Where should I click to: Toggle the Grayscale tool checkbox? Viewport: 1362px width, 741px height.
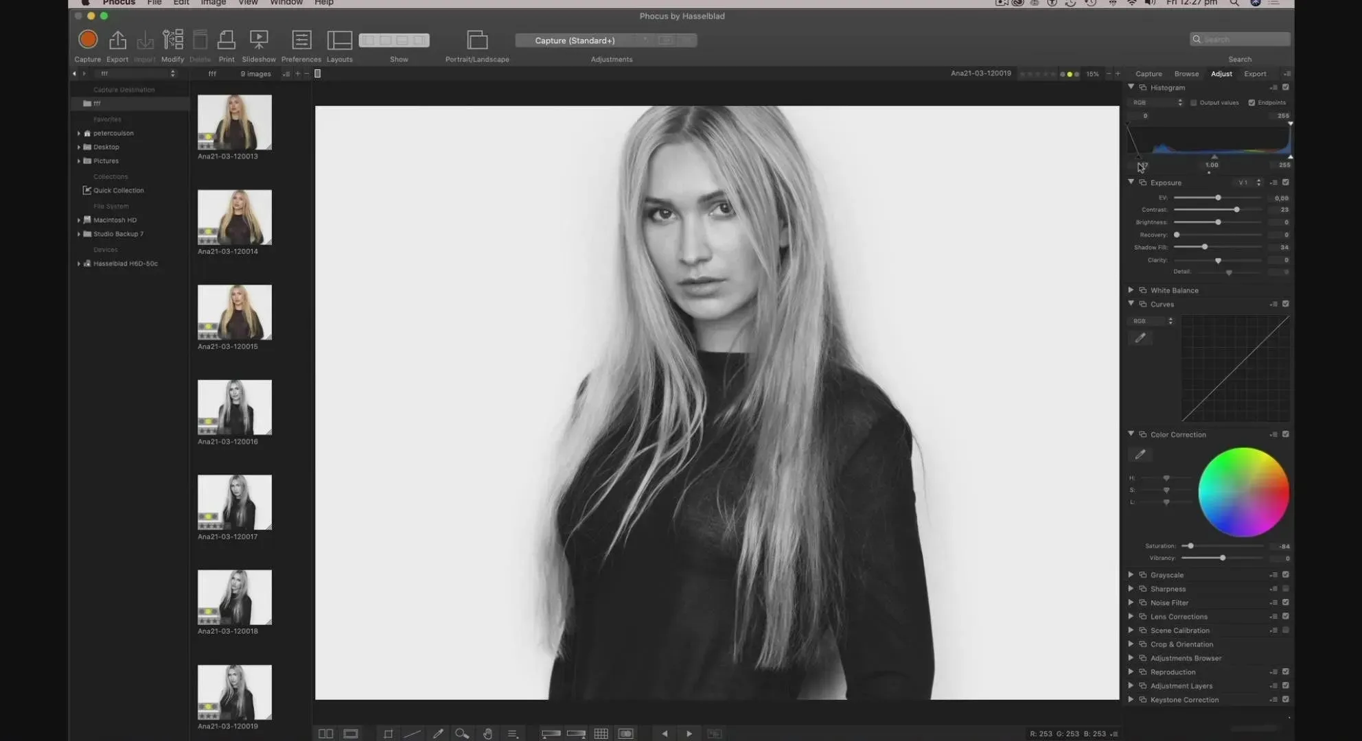pyautogui.click(x=1286, y=575)
